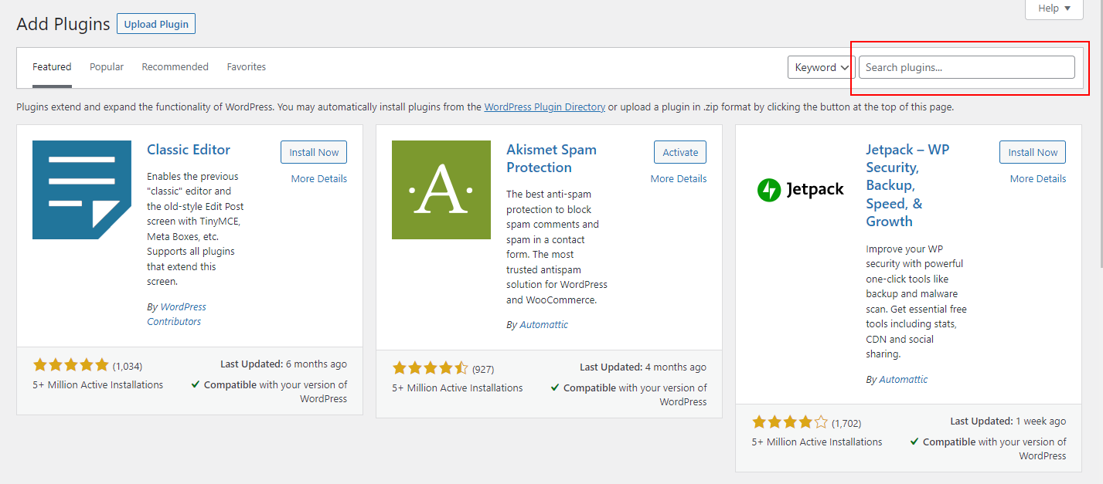Install the Jetpack plugin
This screenshot has width=1103, height=484.
click(x=1033, y=152)
